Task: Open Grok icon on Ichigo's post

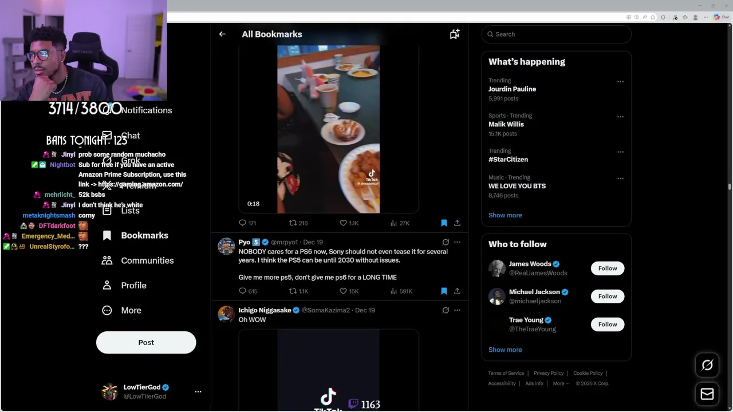Action: coord(446,310)
